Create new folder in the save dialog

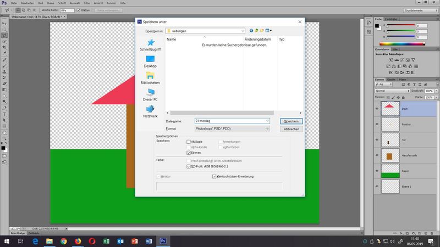[x=262, y=31]
